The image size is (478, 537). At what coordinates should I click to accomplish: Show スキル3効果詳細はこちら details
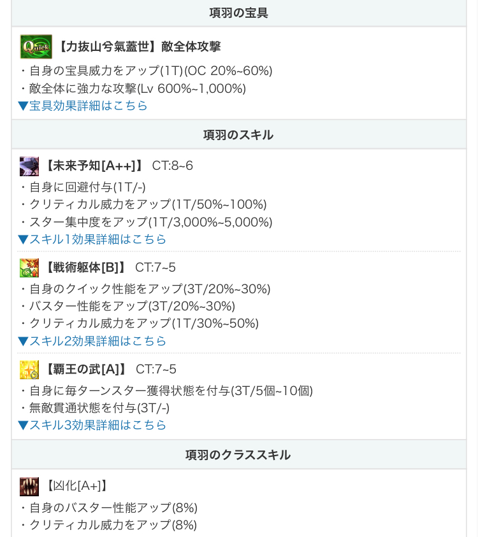click(x=92, y=425)
